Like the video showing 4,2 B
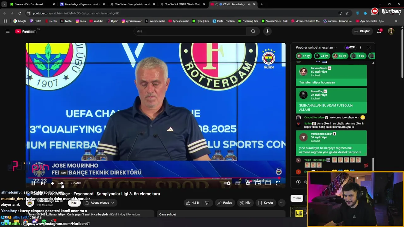Image resolution: width=404 pixels, height=227 pixels. pos(192,203)
